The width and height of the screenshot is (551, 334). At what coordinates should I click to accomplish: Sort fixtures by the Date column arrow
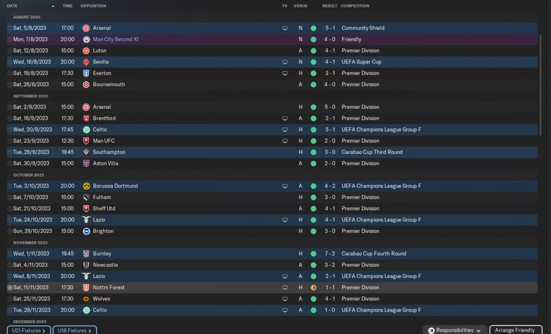click(53, 6)
